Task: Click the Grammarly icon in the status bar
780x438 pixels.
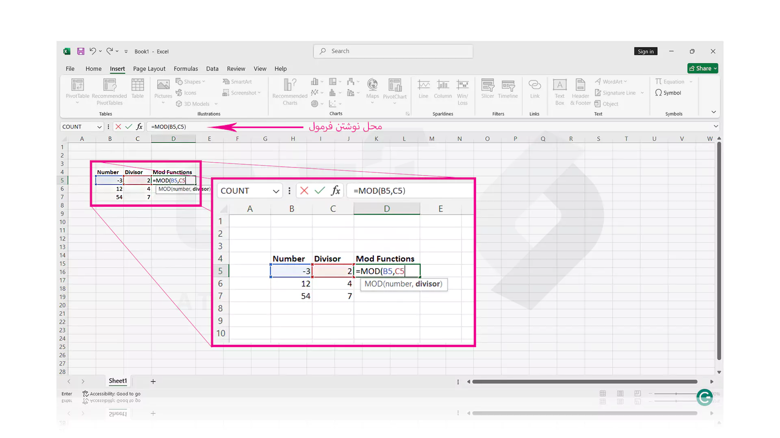Action: [704, 397]
